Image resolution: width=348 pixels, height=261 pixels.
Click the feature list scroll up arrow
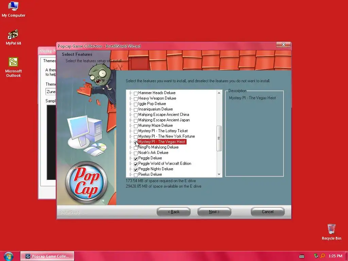tap(219, 93)
